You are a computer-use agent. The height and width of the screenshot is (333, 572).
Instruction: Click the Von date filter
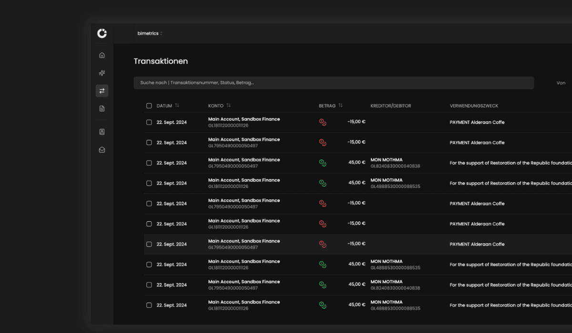tap(561, 83)
